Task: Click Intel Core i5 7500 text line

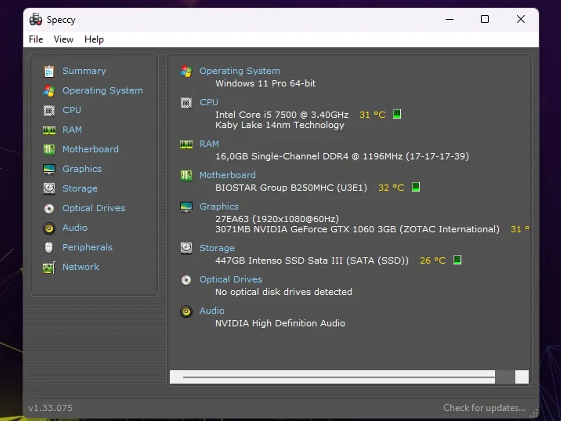Action: pyautogui.click(x=282, y=115)
